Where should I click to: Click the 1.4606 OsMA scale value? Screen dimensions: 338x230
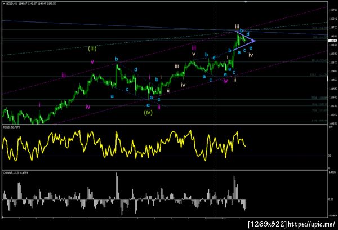[332, 172]
